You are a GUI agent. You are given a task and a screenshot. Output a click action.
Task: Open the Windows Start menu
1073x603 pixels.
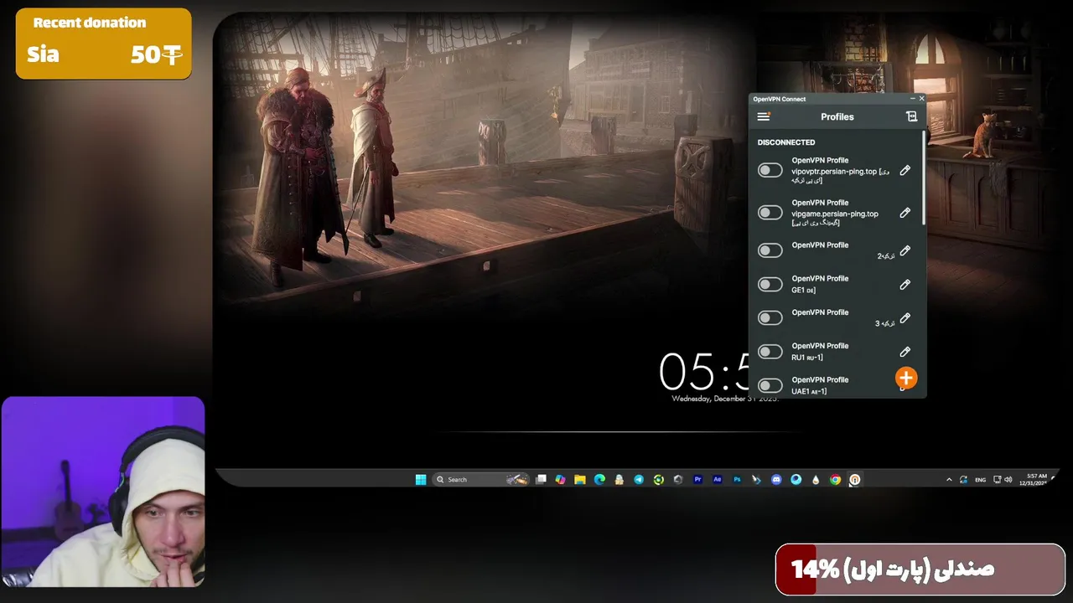(421, 480)
